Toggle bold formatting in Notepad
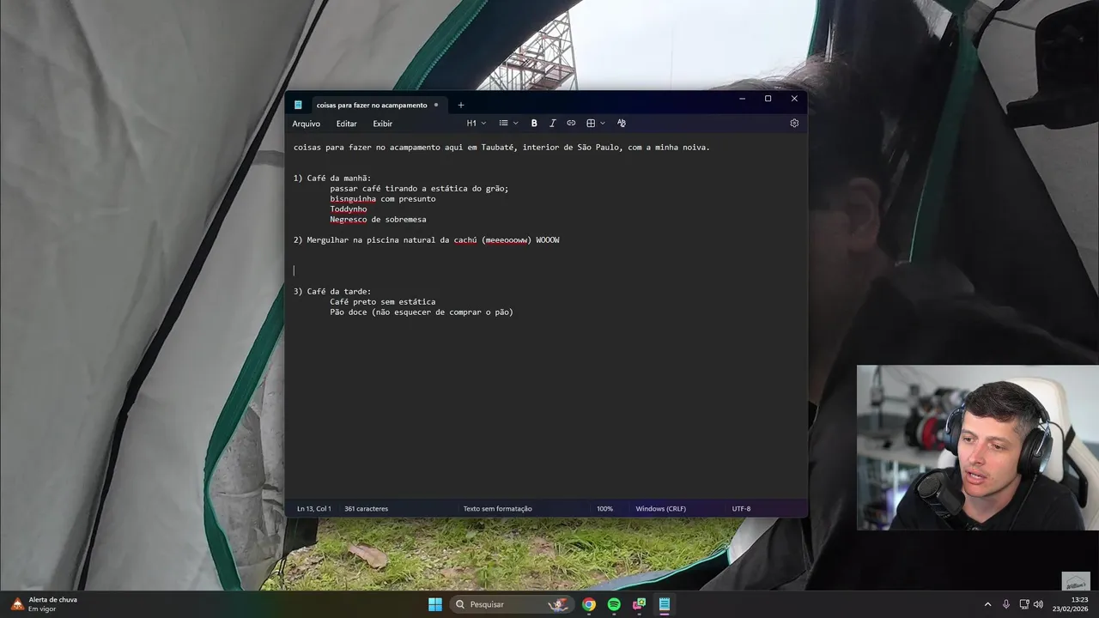This screenshot has width=1099, height=618. pos(534,124)
